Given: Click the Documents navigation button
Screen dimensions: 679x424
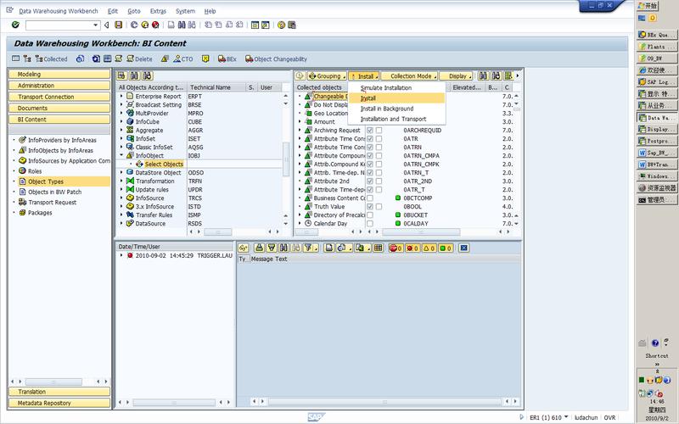Looking at the screenshot, I should click(59, 109).
